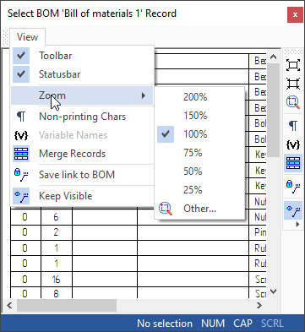Click the 'Pin' cell in the table

tap(258, 232)
